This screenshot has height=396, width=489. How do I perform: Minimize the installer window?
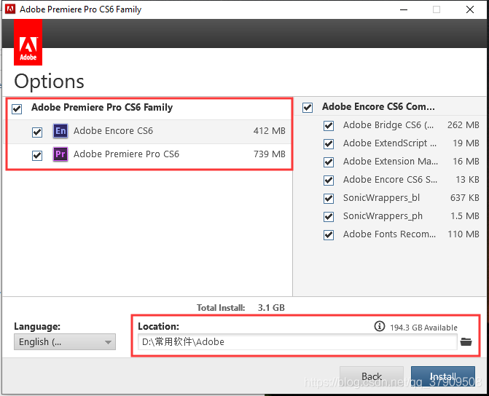coord(404,9)
